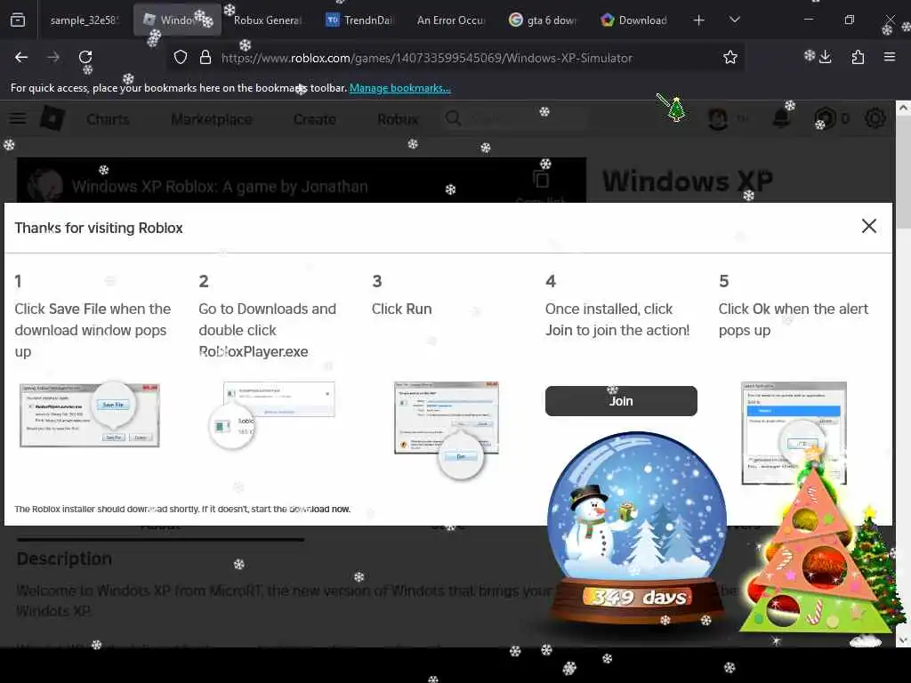Open the Roblox settings gear

coord(875,118)
